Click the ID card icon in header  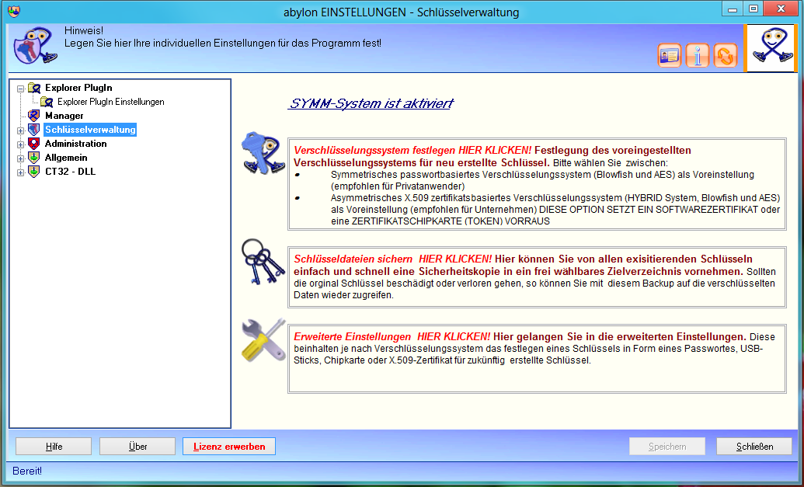[x=669, y=55]
